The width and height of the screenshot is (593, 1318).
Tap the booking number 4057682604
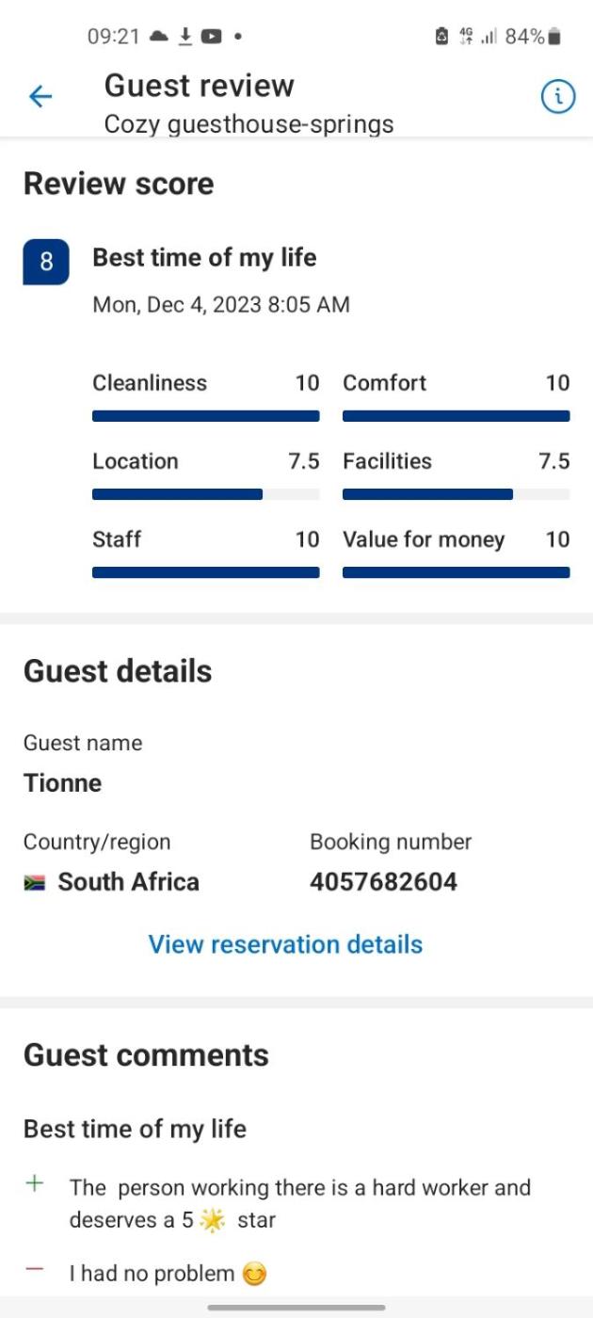click(x=383, y=882)
